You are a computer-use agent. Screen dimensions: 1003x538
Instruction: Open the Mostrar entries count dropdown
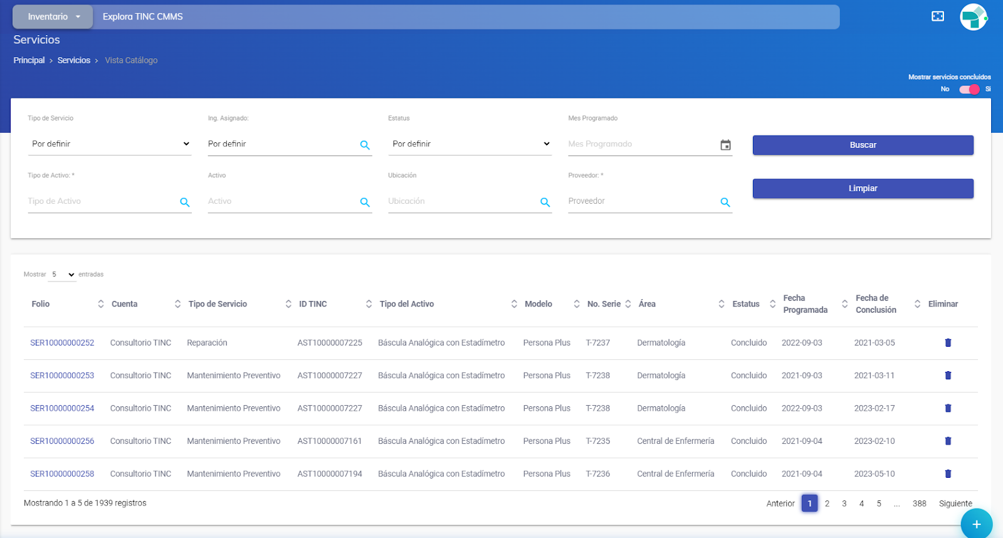tap(62, 275)
